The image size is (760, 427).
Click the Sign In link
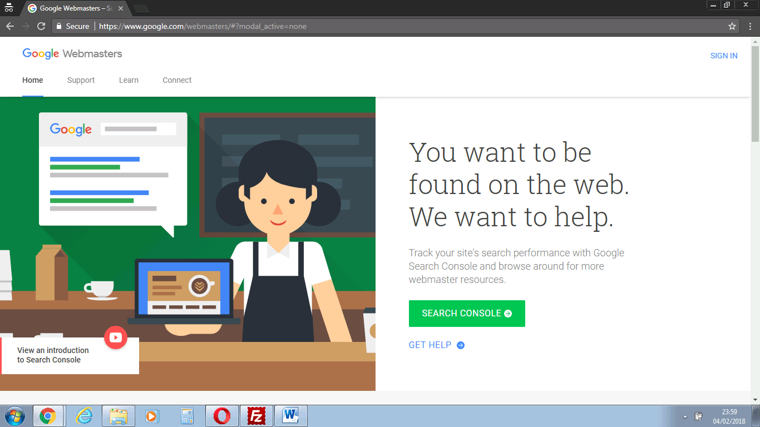pyautogui.click(x=724, y=56)
